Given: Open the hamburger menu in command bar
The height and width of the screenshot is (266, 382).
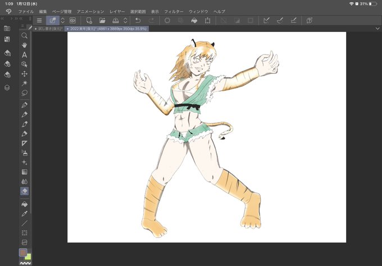Looking at the screenshot, I should [x=39, y=20].
